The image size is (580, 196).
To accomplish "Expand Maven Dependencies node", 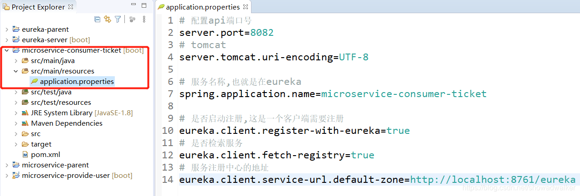I will point(15,123).
